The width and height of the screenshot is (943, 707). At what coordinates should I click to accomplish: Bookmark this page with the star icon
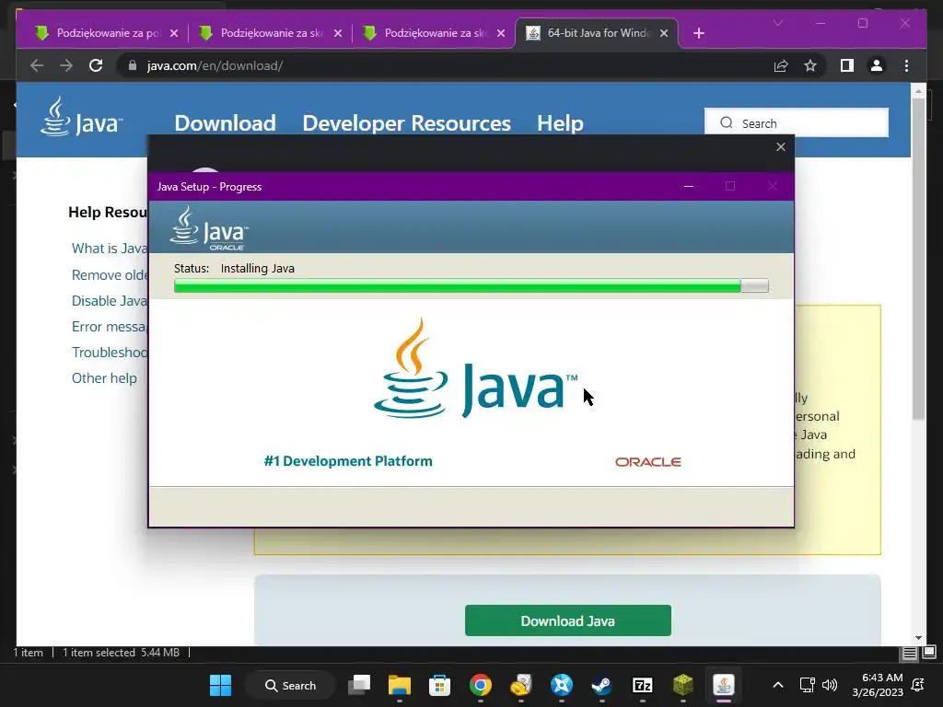[x=810, y=65]
